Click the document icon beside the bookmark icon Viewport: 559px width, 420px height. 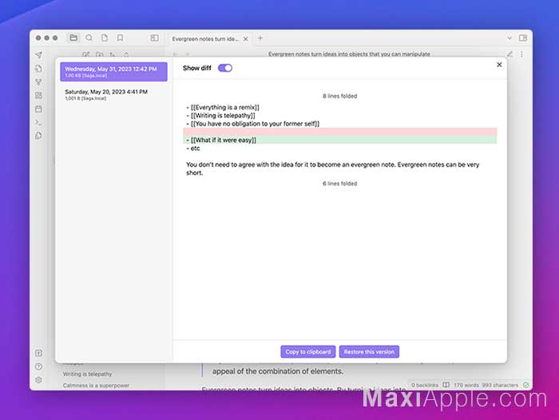pos(105,38)
